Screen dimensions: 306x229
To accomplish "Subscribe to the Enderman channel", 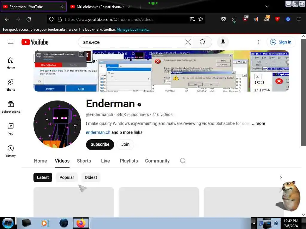I will (100, 144).
